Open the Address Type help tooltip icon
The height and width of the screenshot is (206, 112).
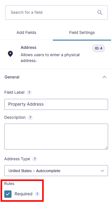(x=35, y=159)
